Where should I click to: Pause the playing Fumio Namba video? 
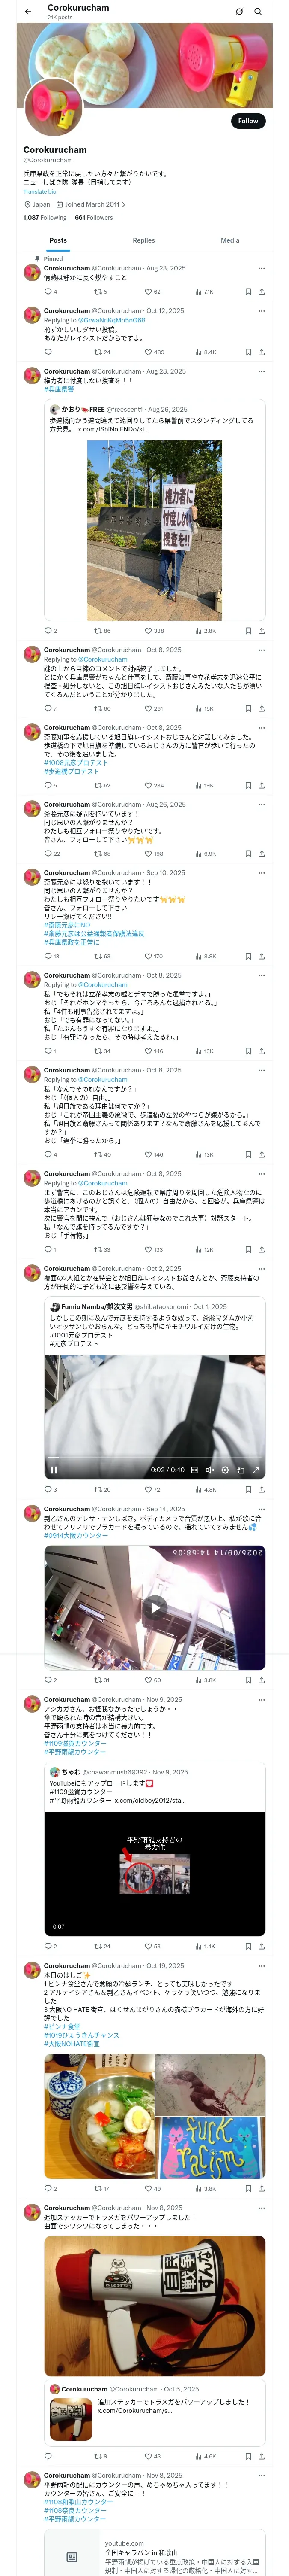point(54,1470)
